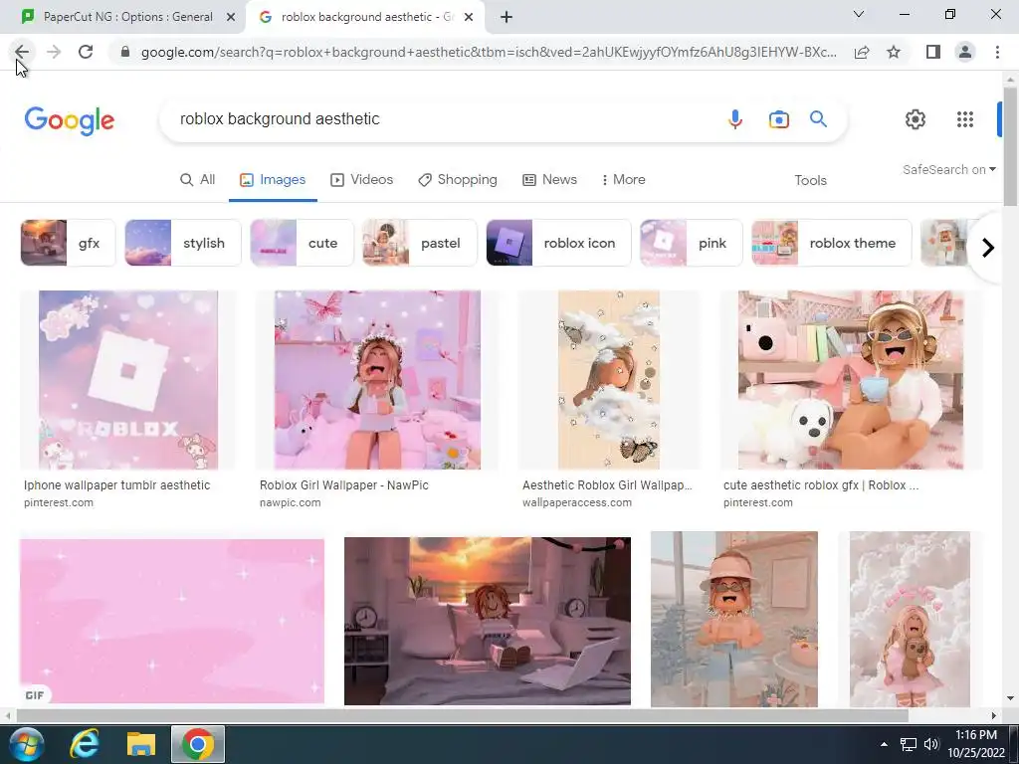Filter results by the pastel chip
Screen dimensions: 1019x764
(419, 243)
